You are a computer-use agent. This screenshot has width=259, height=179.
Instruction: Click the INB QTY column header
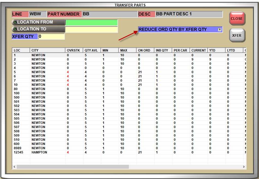[x=163, y=50]
